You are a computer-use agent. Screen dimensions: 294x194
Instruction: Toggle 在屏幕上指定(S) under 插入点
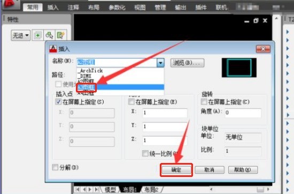pyautogui.click(x=58, y=102)
